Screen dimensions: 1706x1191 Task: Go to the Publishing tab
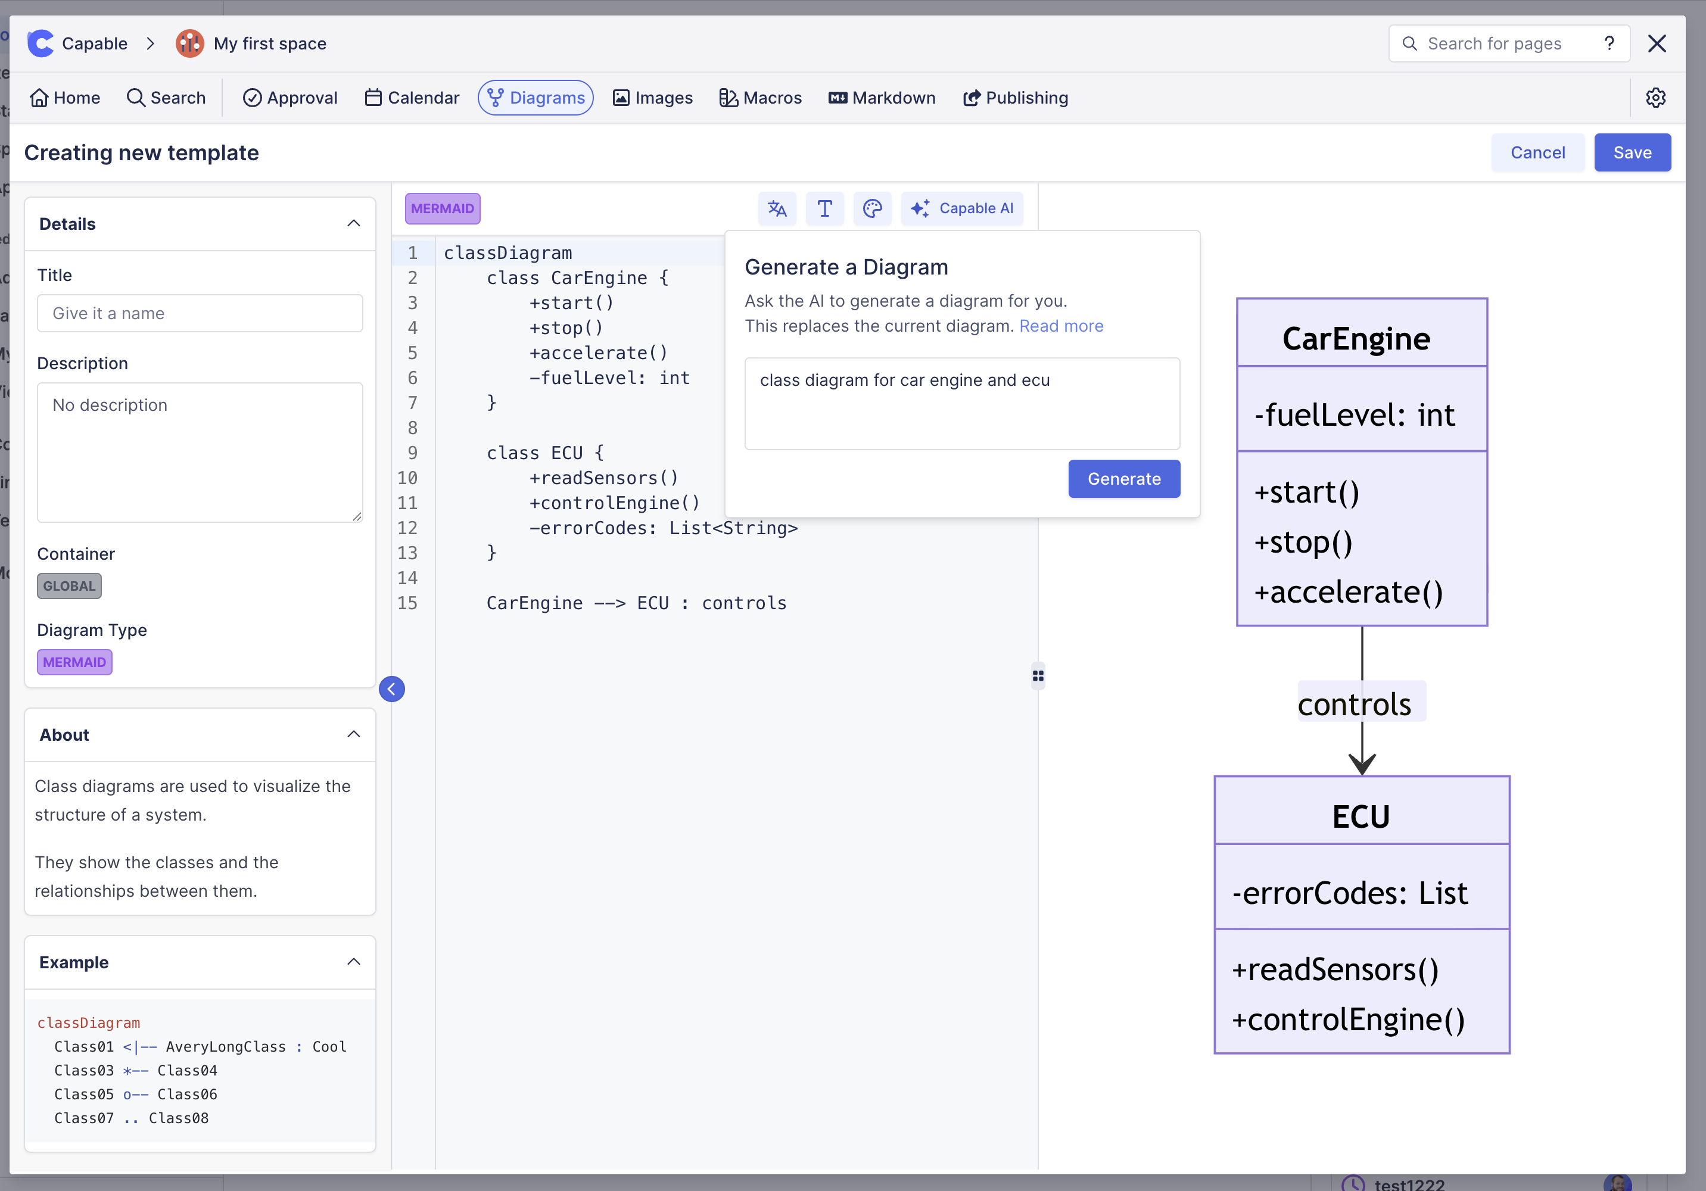(x=1015, y=97)
